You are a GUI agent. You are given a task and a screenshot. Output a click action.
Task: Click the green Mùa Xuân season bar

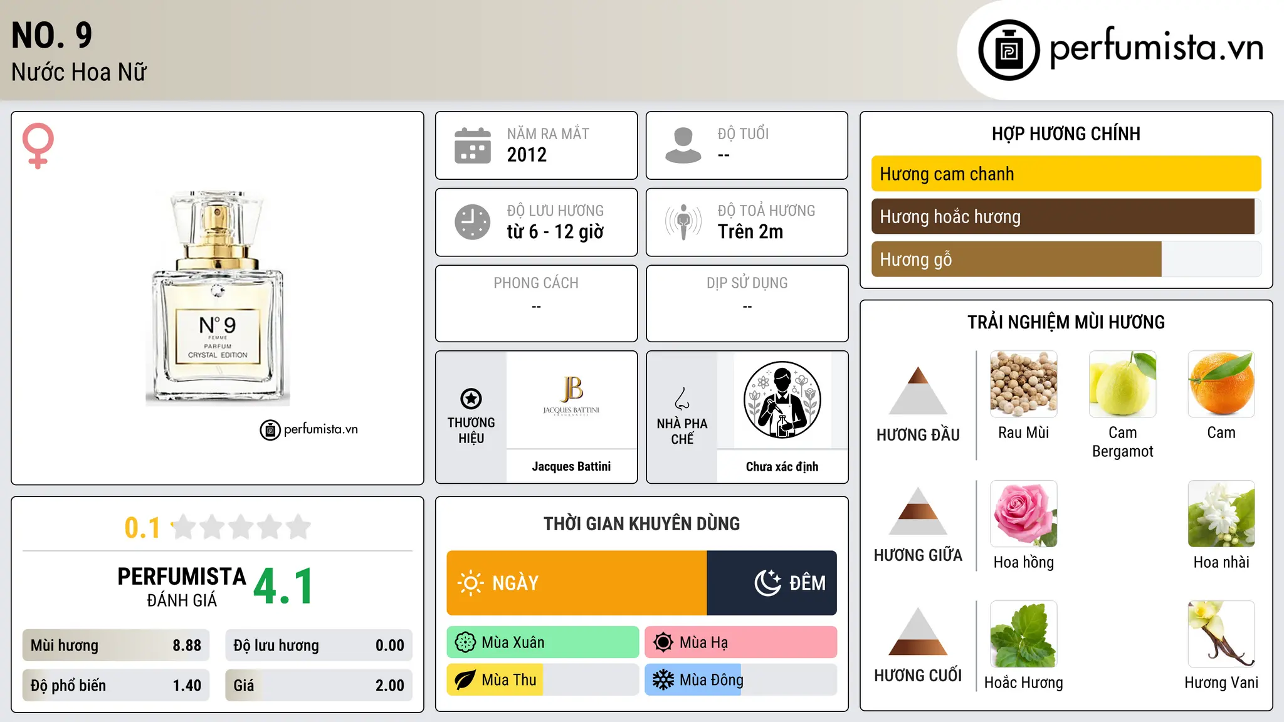pos(543,642)
